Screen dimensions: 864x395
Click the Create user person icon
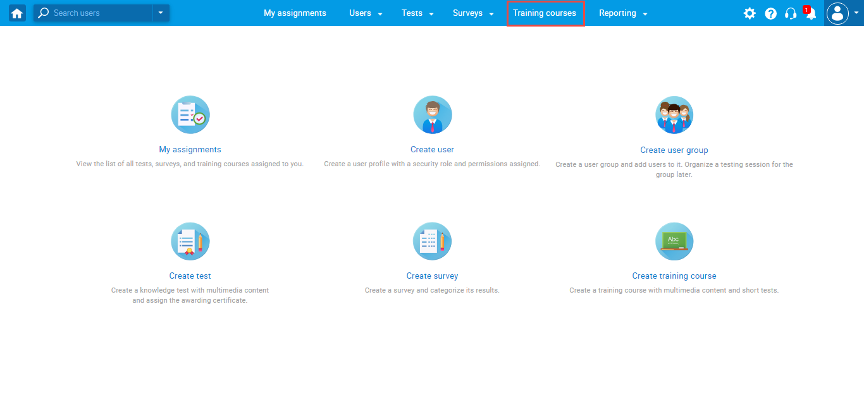click(x=433, y=115)
